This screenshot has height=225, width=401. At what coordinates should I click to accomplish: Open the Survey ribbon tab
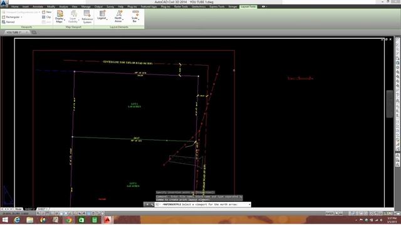(x=110, y=7)
